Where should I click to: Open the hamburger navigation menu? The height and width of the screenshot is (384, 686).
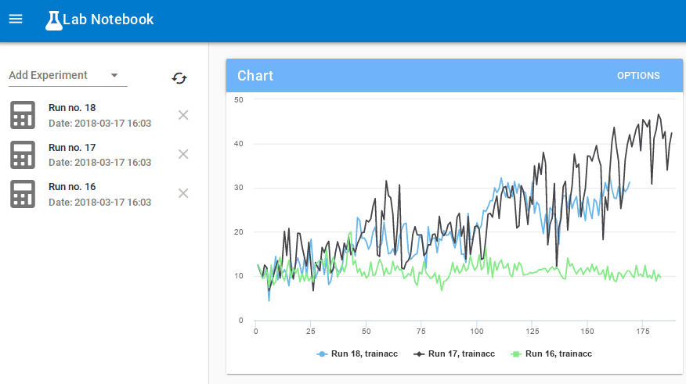[x=16, y=20]
